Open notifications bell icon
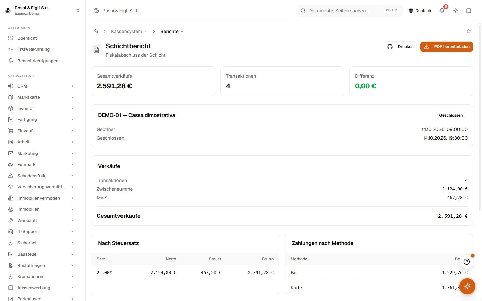482x301 pixels. pyautogui.click(x=442, y=11)
